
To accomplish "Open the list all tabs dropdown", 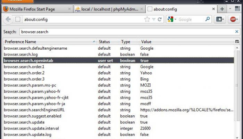I will 230,9.
